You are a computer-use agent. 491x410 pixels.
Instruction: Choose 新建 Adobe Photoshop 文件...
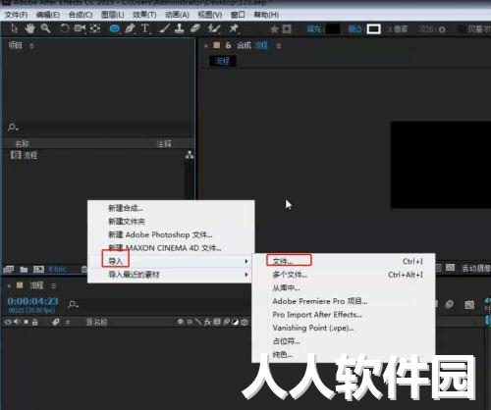coord(171,234)
